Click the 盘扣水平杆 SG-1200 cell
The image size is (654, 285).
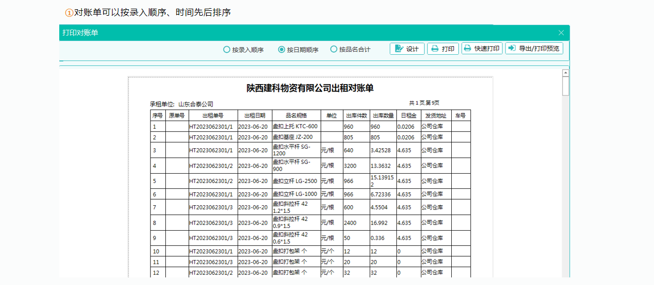(x=296, y=150)
